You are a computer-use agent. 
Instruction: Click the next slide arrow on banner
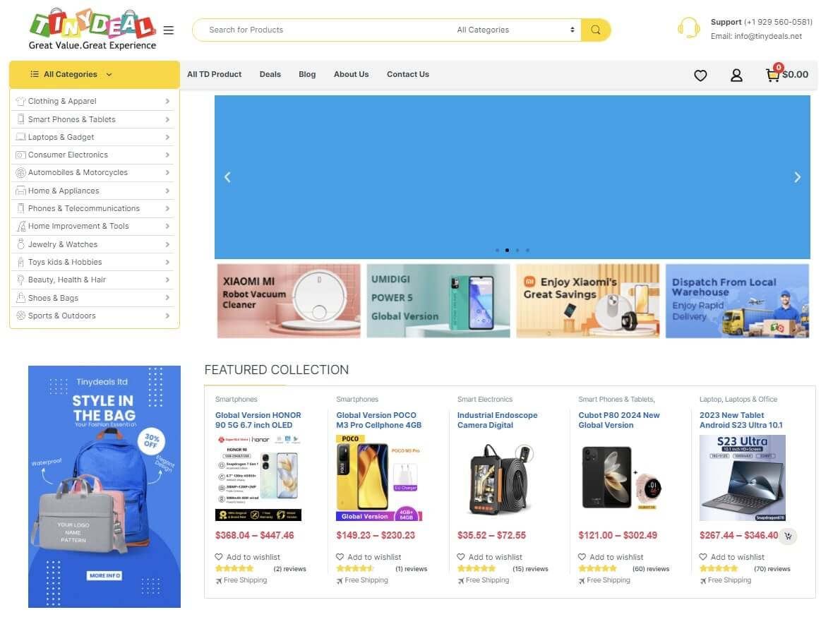(x=797, y=177)
